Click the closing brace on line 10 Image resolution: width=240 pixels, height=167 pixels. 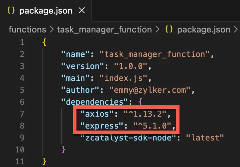(x=63, y=150)
